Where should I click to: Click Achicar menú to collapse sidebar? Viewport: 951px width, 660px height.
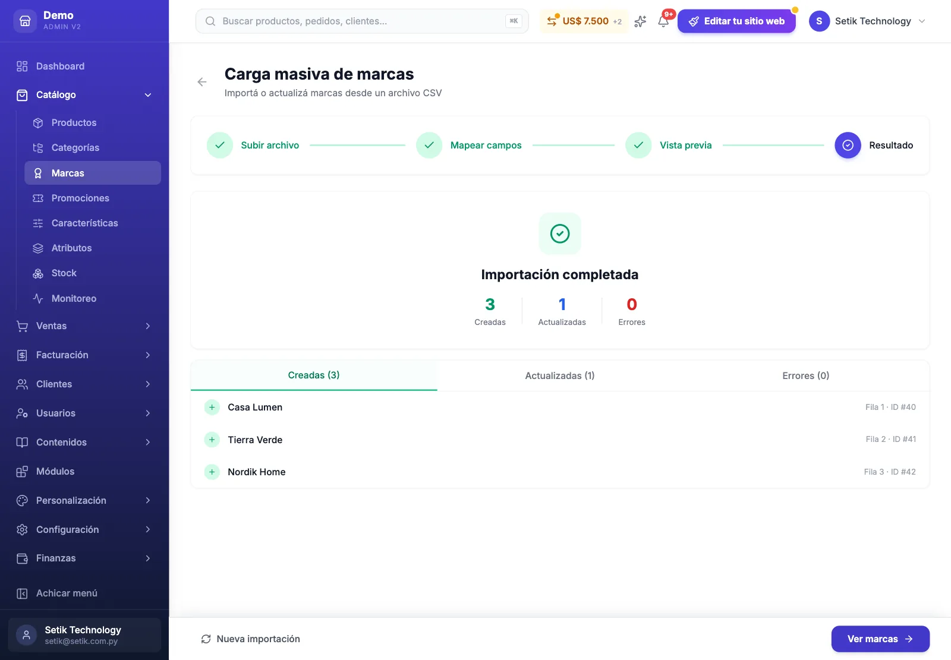pos(84,593)
